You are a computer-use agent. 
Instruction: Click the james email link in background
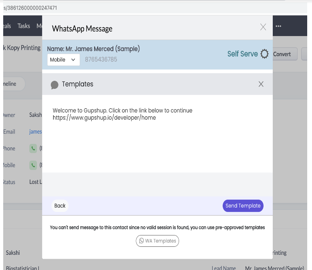pyautogui.click(x=35, y=132)
